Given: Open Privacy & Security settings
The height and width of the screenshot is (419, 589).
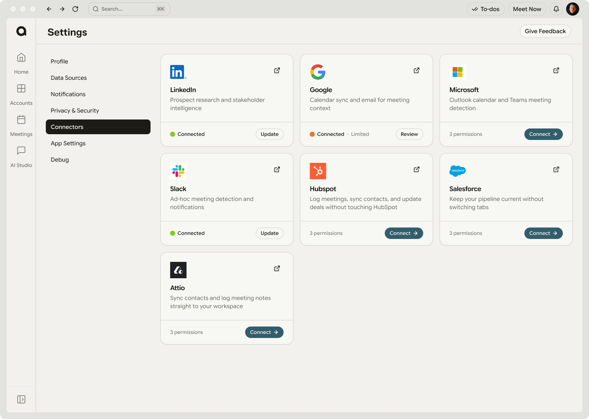Looking at the screenshot, I should (98, 110).
